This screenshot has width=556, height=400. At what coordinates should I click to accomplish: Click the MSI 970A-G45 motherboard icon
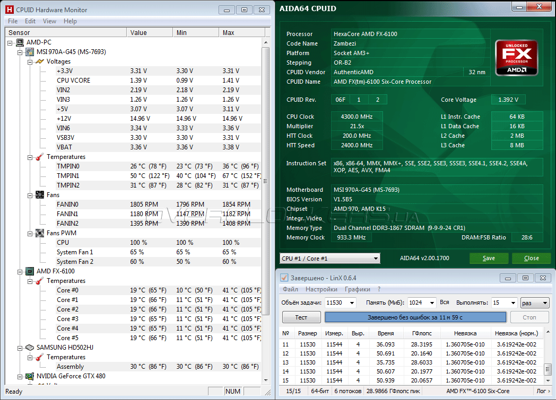[x=30, y=52]
